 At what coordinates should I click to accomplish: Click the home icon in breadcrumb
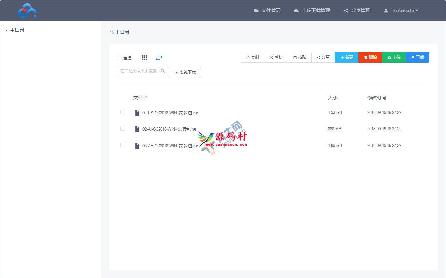(x=112, y=32)
